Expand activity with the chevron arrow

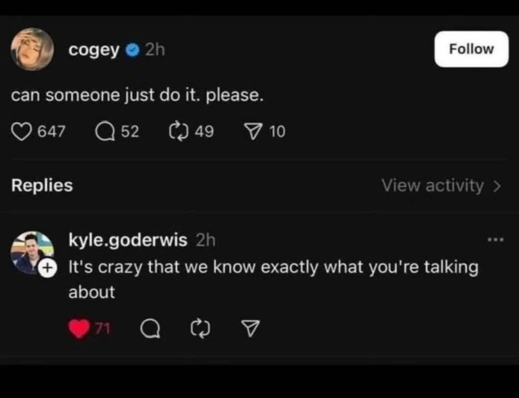(x=497, y=186)
